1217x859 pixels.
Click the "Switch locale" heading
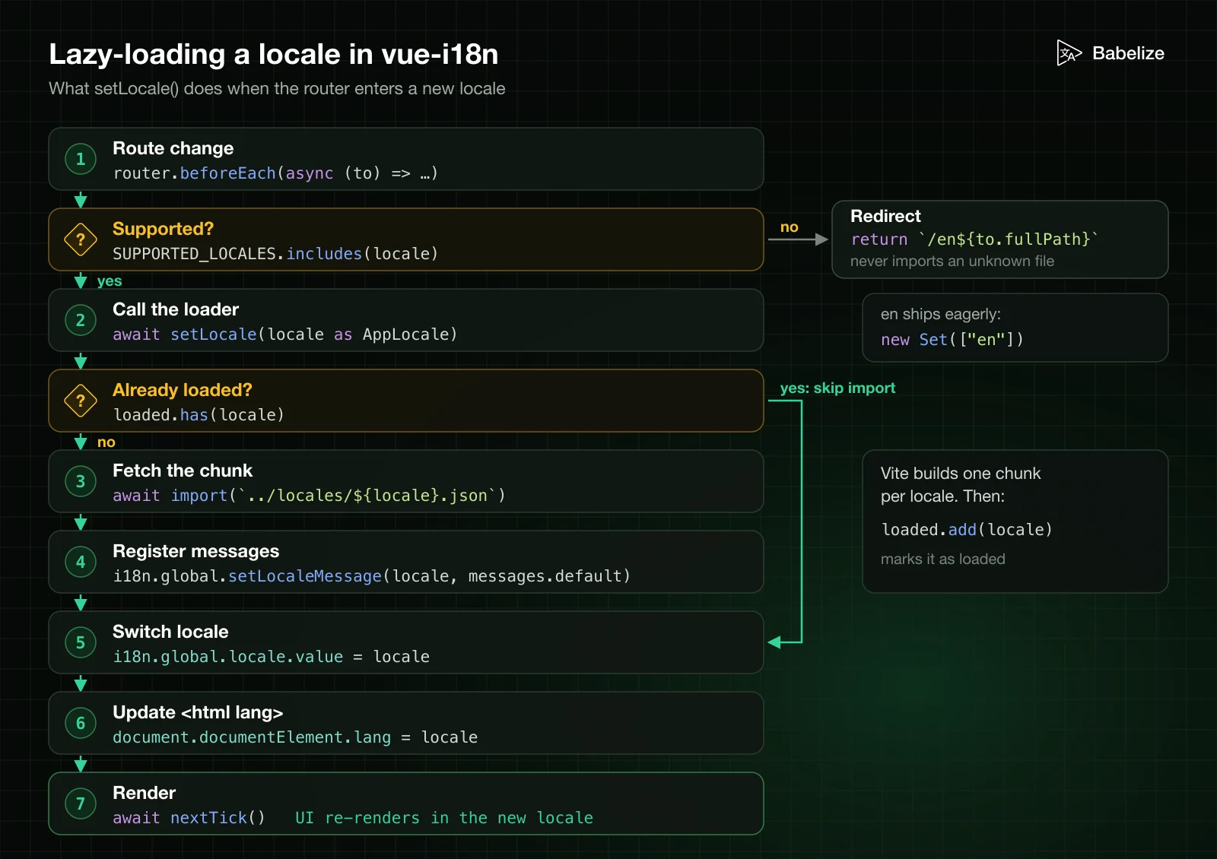170,632
